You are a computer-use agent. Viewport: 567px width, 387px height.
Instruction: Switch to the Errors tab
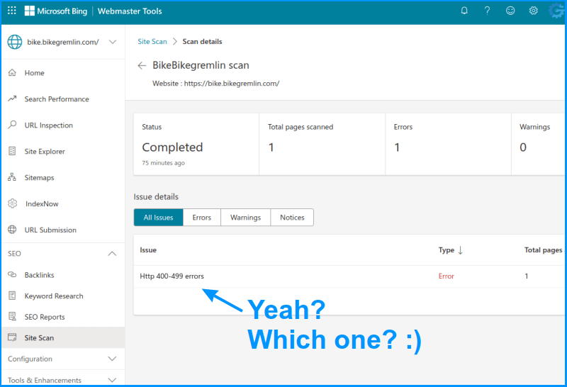(x=202, y=218)
